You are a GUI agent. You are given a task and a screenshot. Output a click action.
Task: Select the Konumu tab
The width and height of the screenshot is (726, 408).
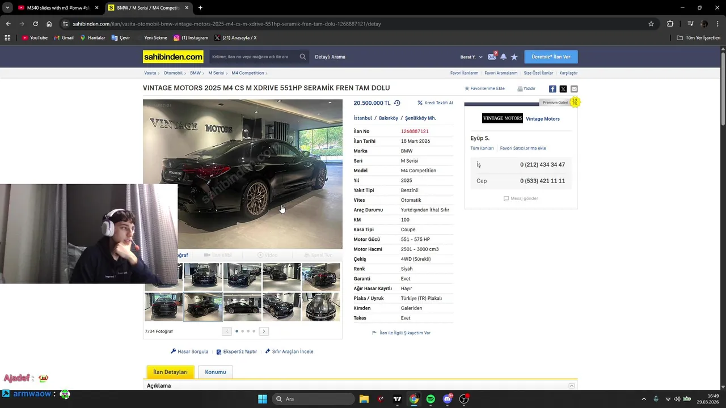pyautogui.click(x=216, y=372)
